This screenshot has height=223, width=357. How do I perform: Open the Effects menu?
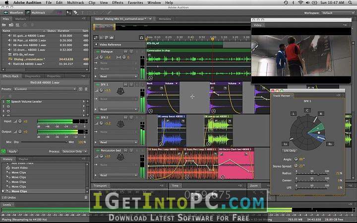[118, 3]
